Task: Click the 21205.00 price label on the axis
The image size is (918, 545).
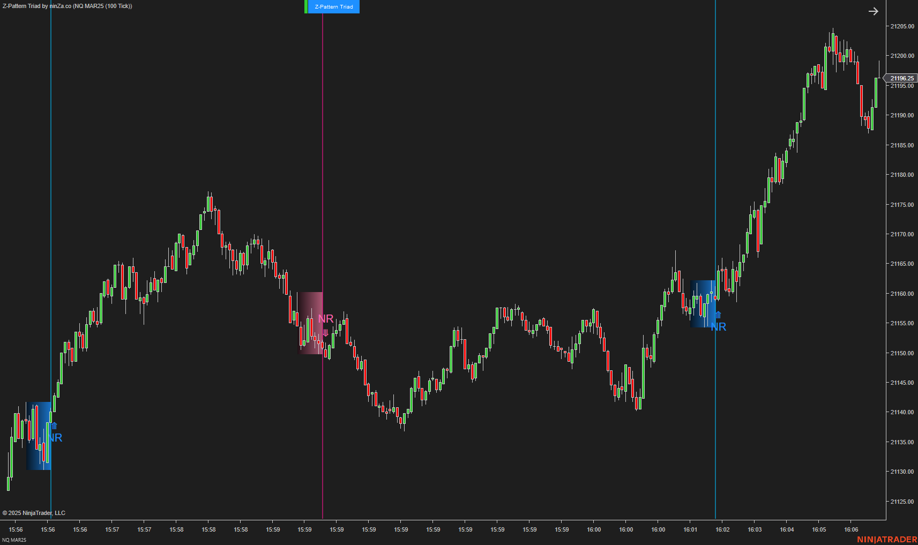Action: (902, 26)
